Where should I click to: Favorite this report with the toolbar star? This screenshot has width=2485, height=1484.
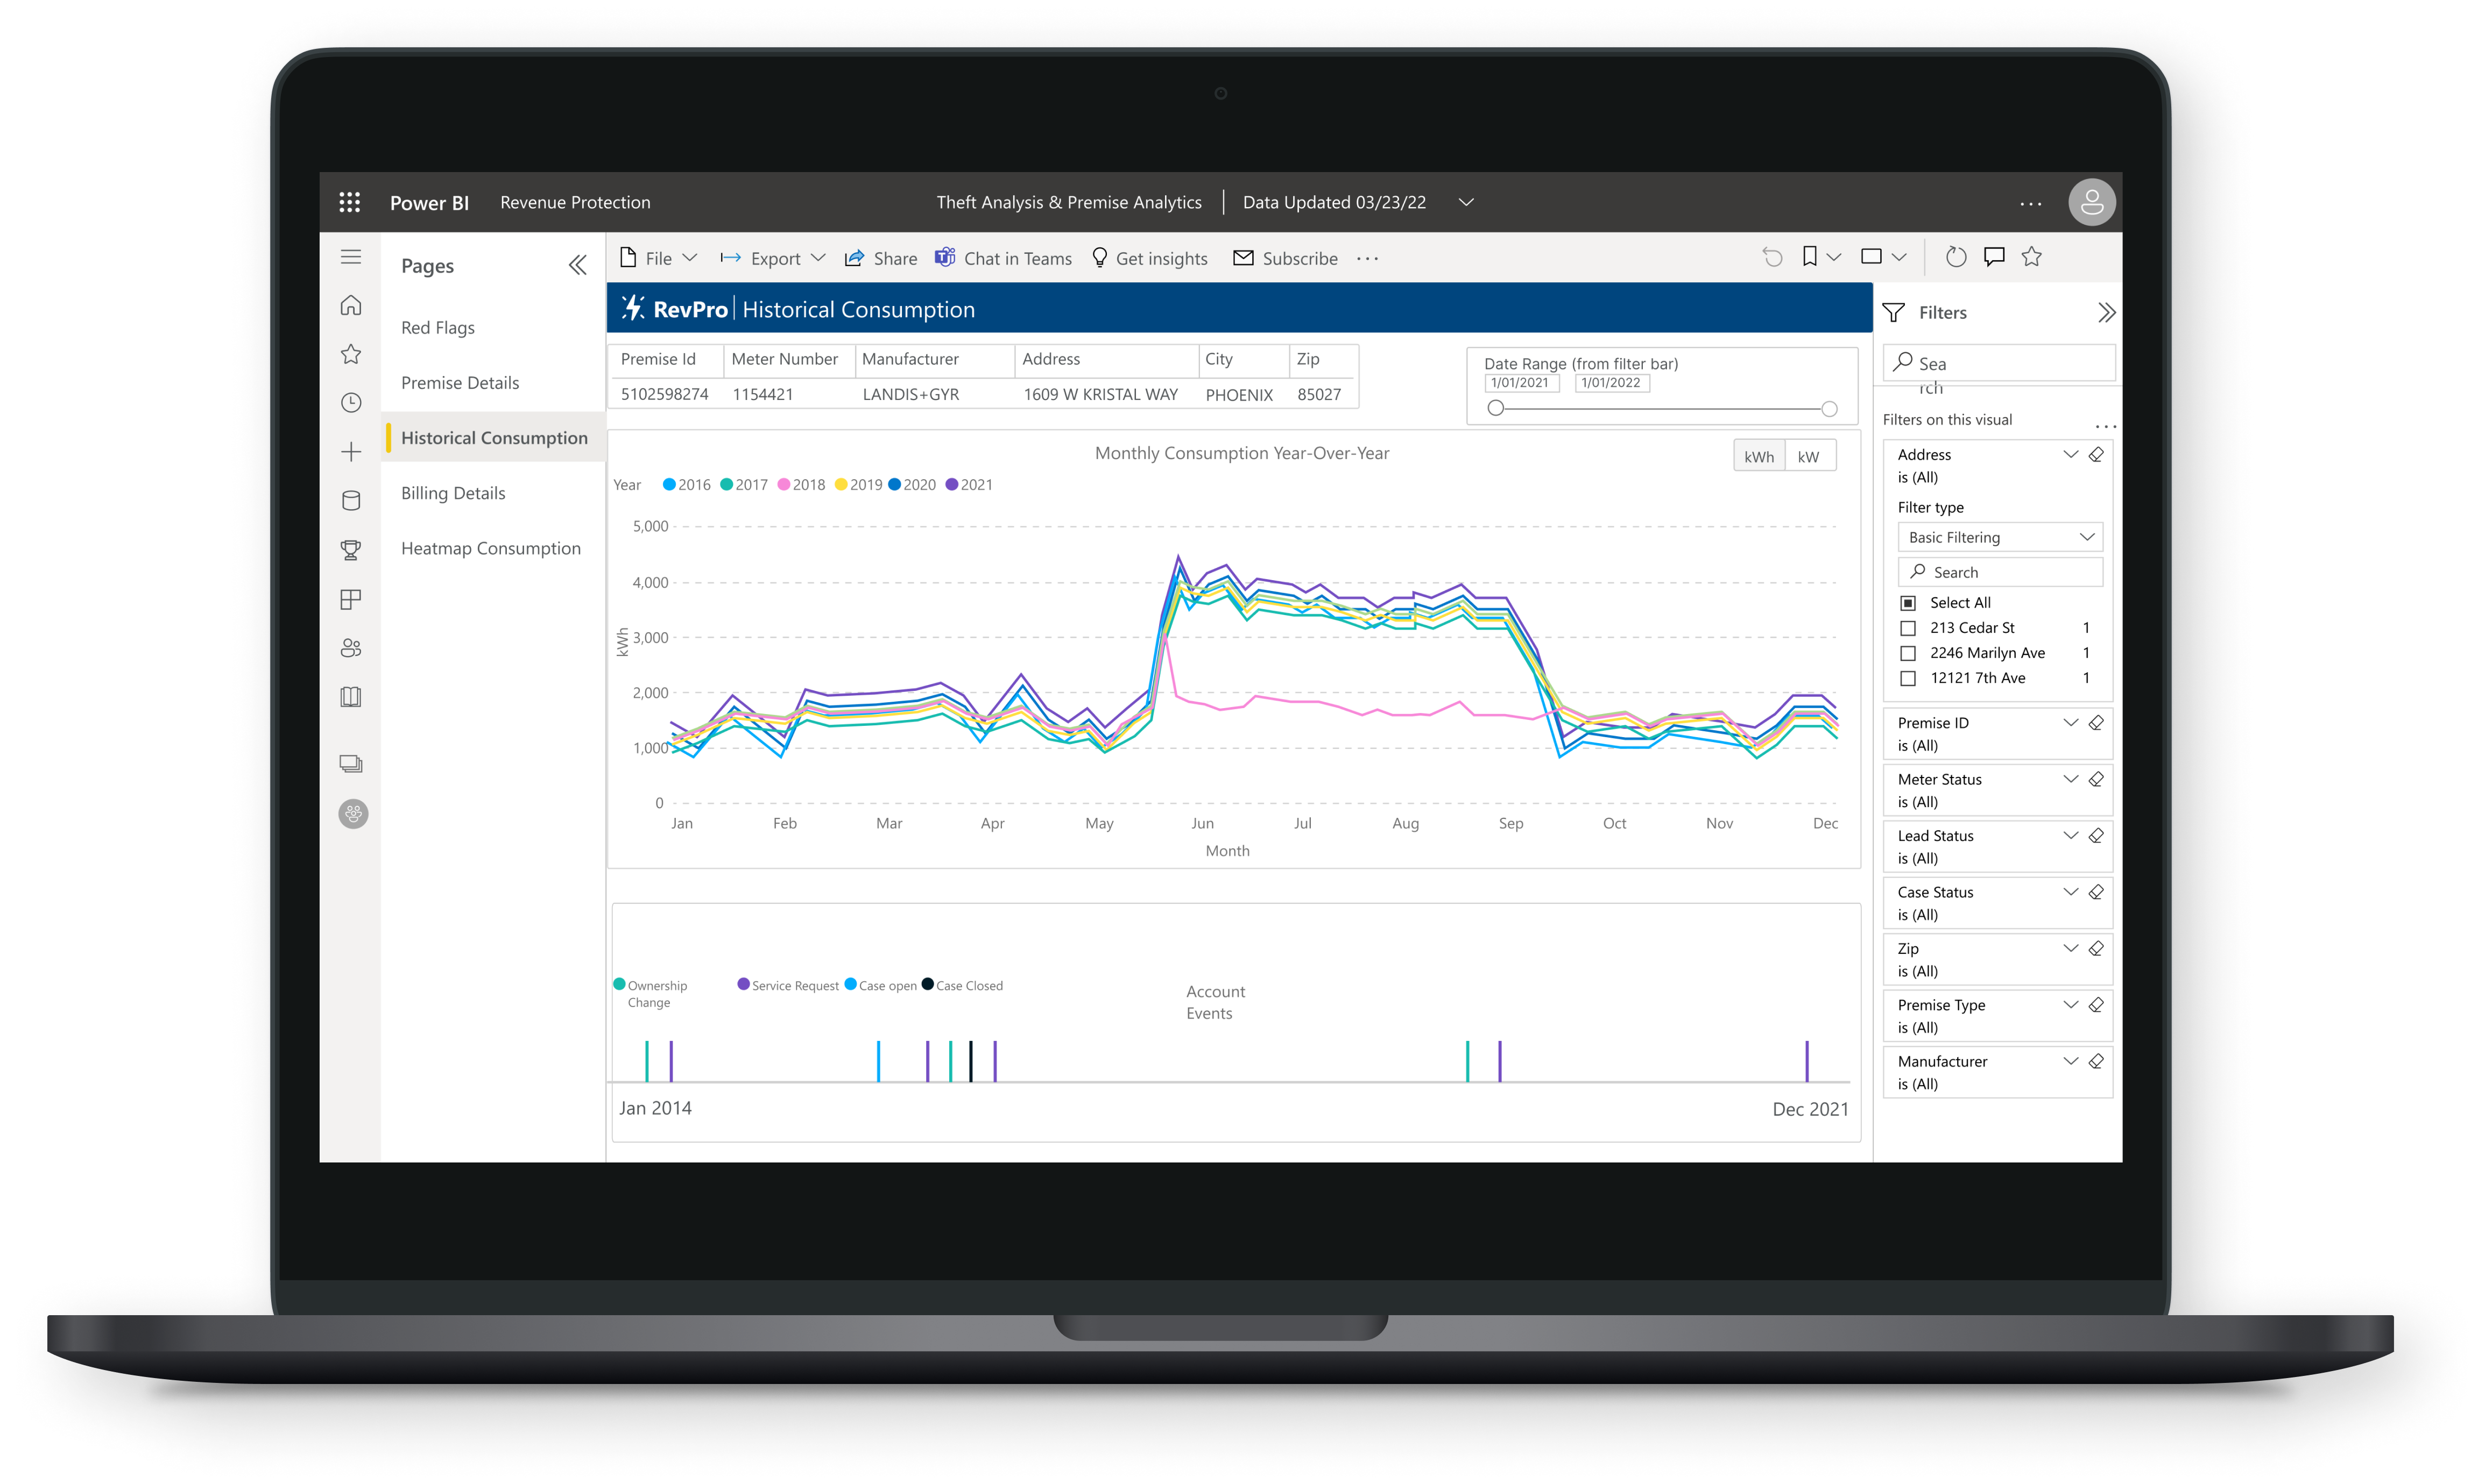tap(2032, 257)
